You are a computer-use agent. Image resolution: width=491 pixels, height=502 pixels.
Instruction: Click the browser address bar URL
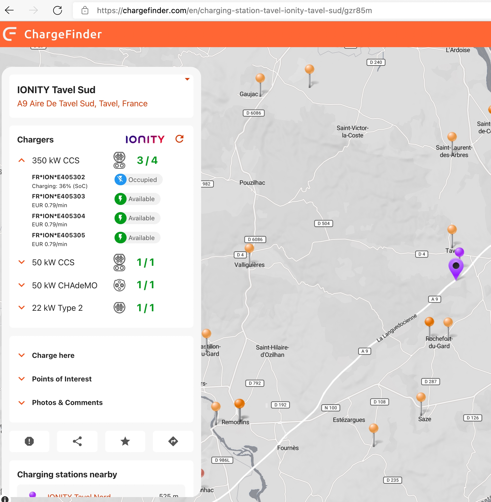coord(234,11)
